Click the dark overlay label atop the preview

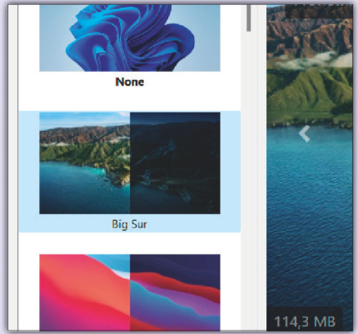click(x=319, y=12)
